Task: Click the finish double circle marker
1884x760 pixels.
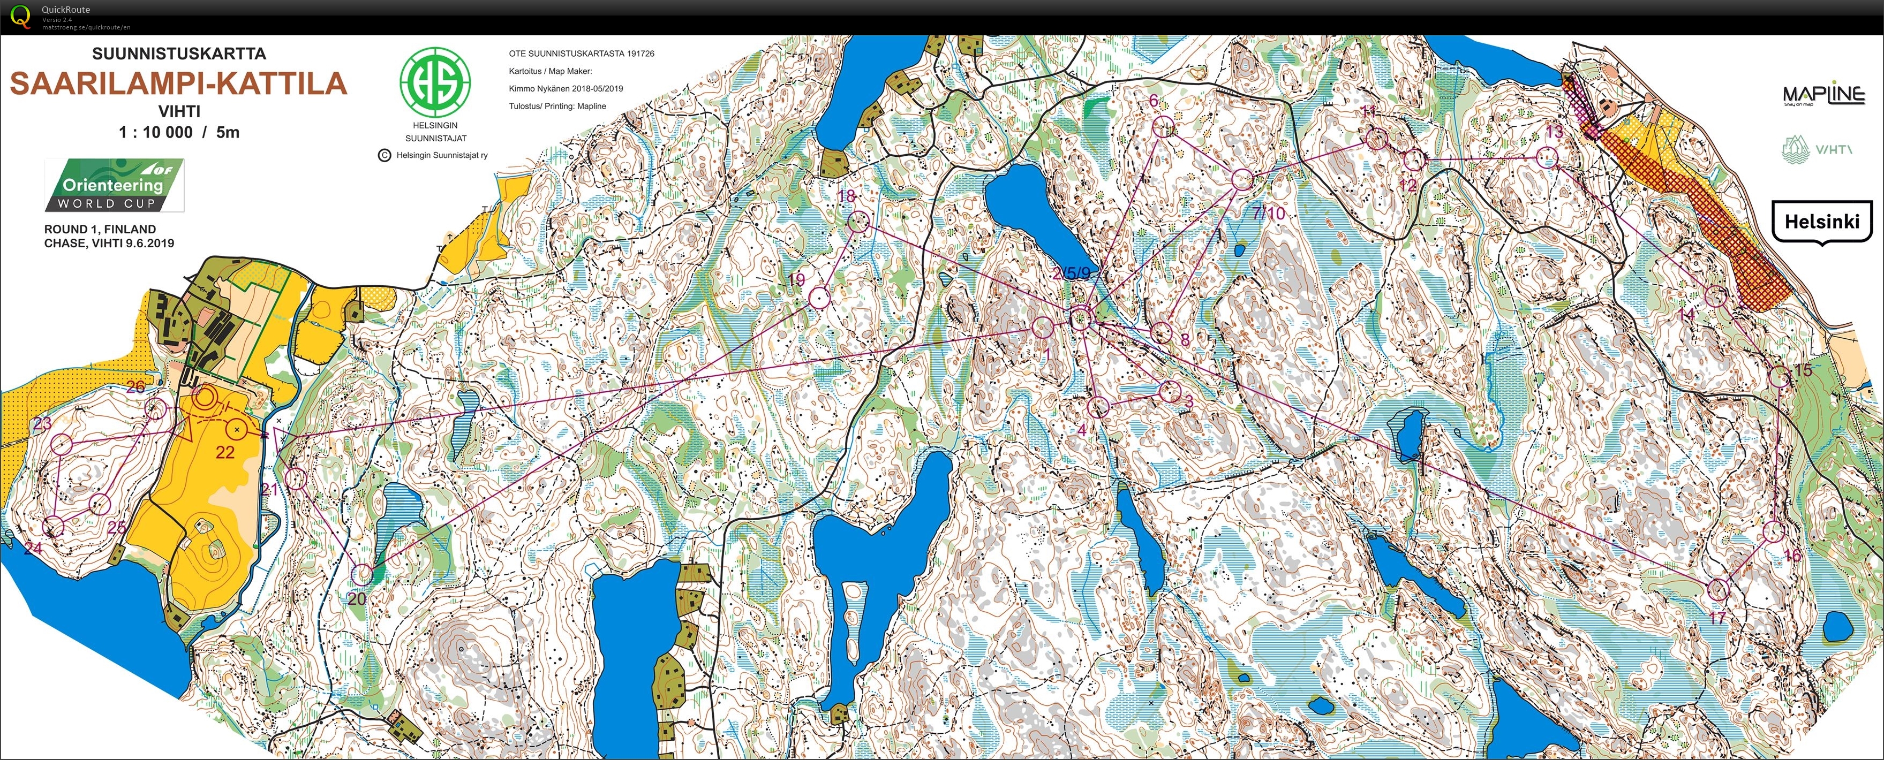Action: 206,398
